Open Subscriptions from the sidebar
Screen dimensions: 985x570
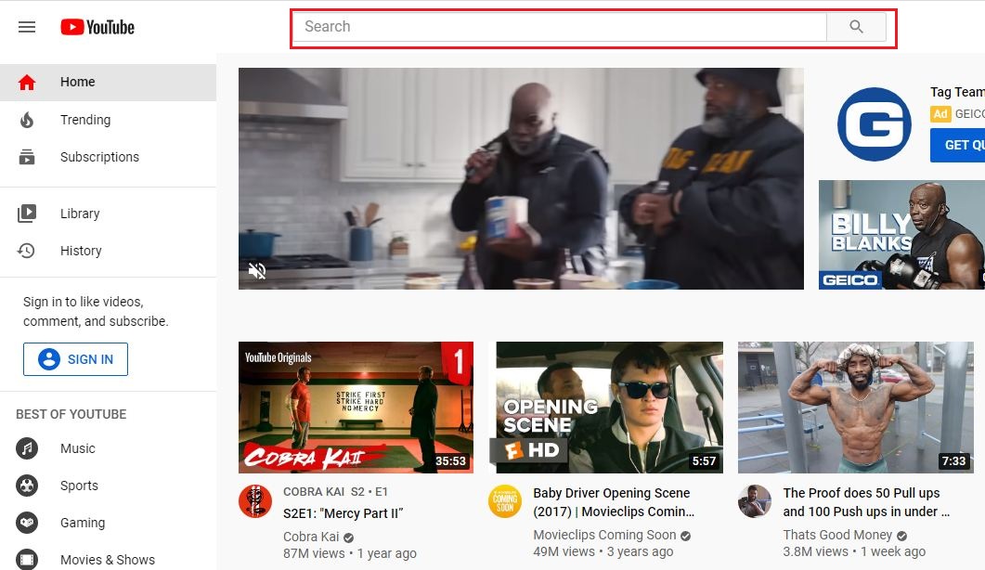coord(108,157)
